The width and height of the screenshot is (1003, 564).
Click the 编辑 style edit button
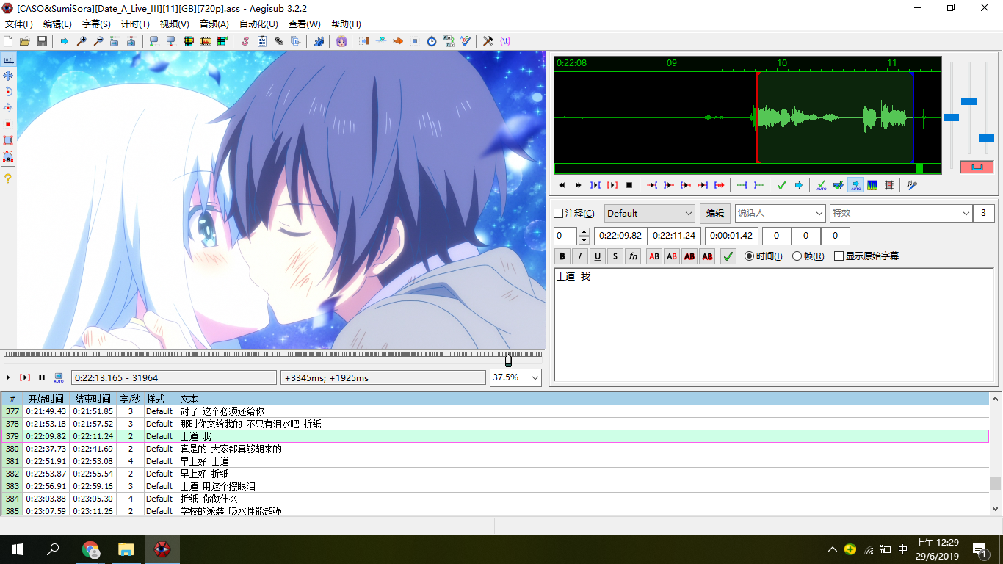[715, 214]
